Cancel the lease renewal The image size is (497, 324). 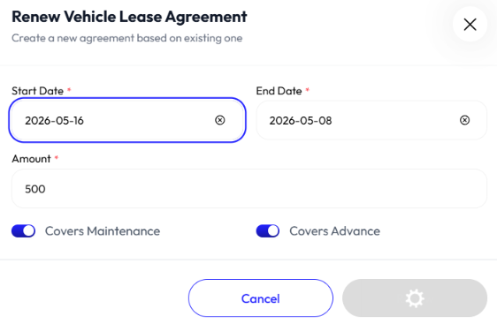click(261, 298)
